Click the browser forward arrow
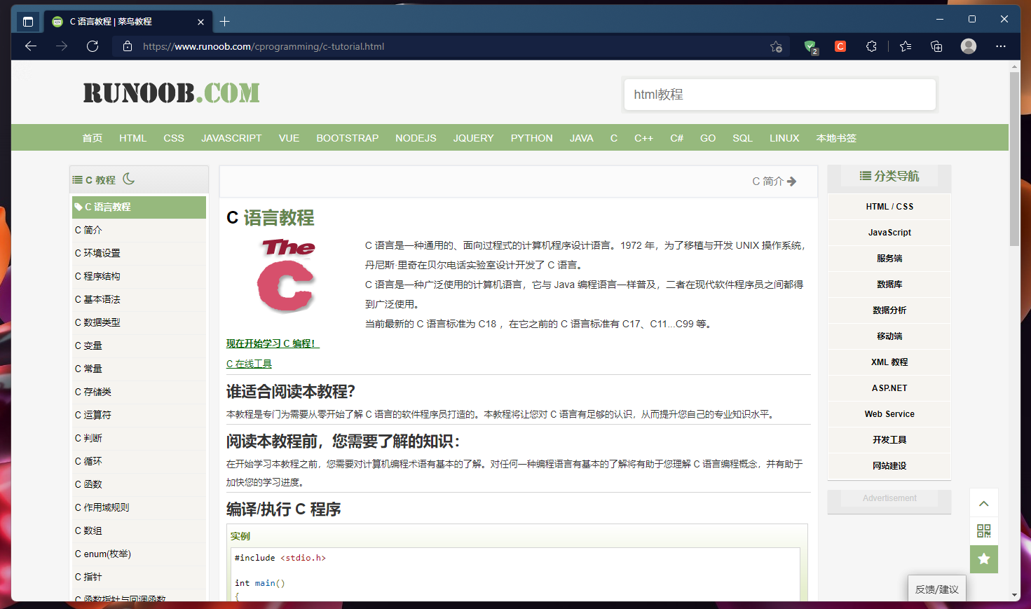1031x609 pixels. [62, 46]
